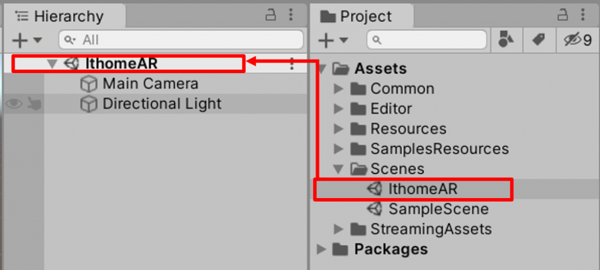The image size is (600, 270).
Task: Click the Search by Label tag icon
Action: click(x=537, y=40)
